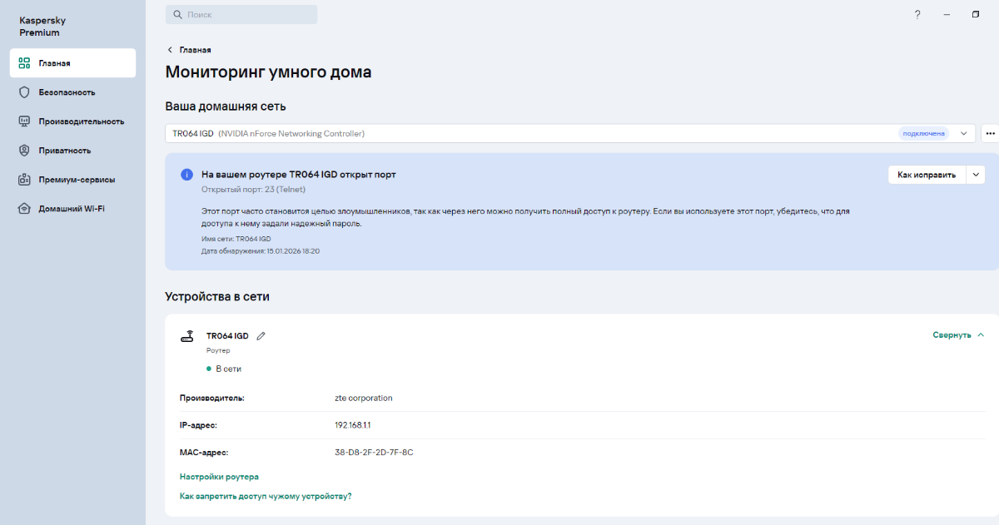
Task: Click the Kaspersky Premium logo text
Action: click(41, 26)
